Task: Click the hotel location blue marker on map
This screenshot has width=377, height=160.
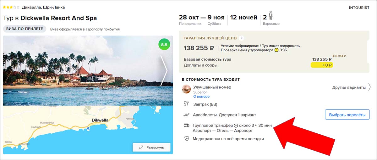Action: (88, 128)
